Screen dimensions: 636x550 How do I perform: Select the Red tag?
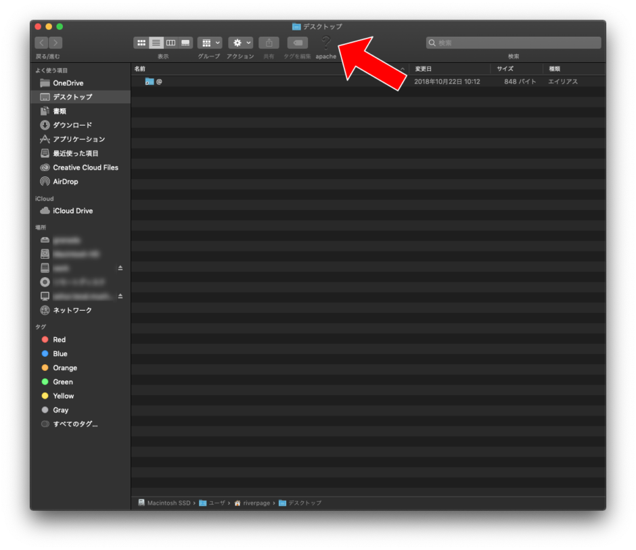(59, 340)
